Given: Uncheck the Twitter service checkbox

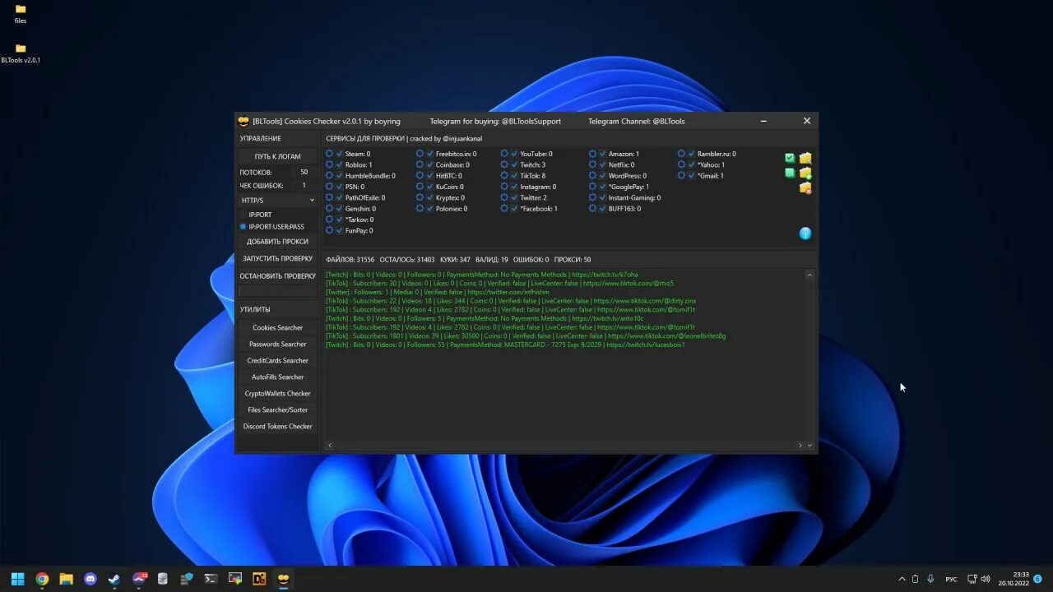Looking at the screenshot, I should [x=514, y=197].
